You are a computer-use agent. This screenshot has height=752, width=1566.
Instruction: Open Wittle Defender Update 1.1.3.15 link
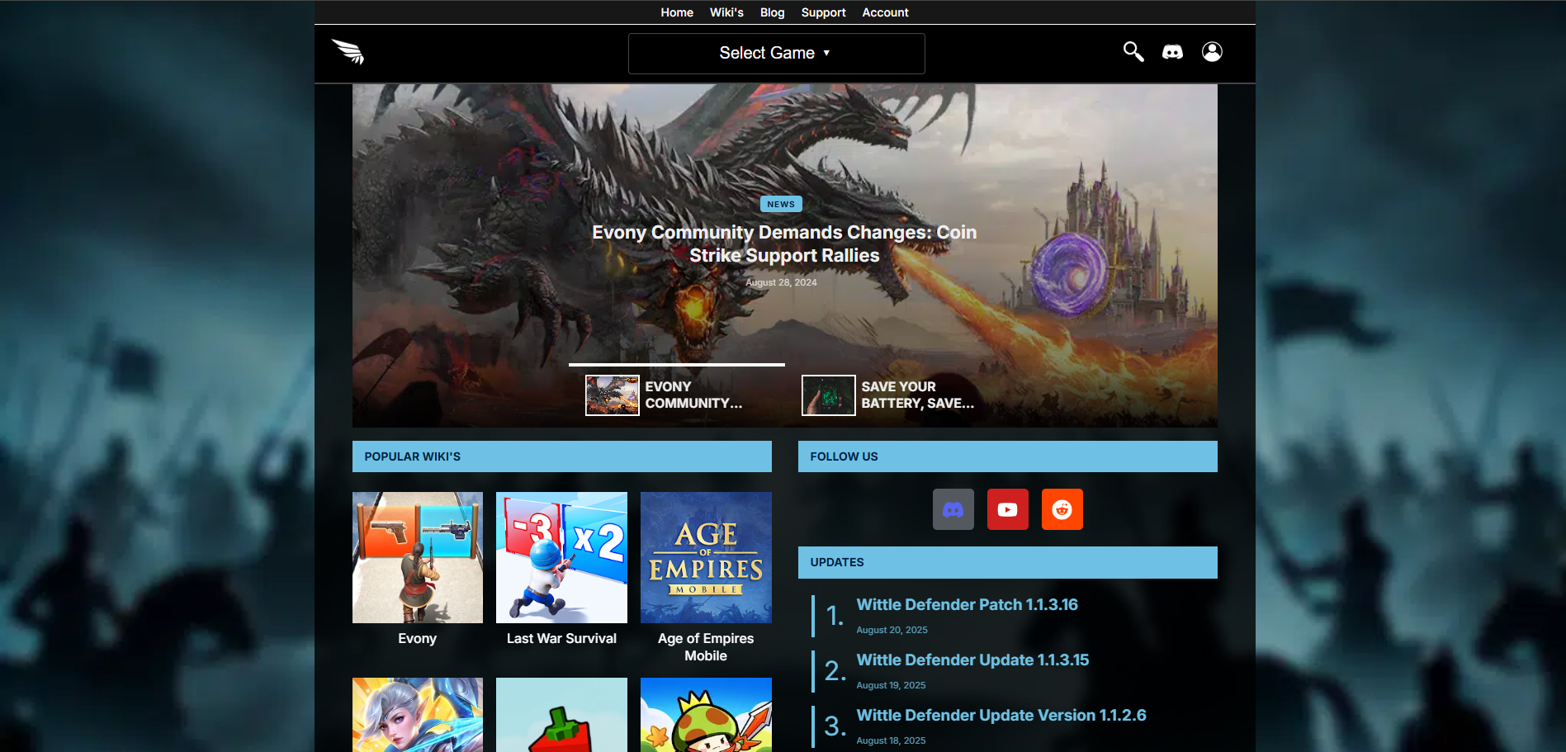point(972,660)
